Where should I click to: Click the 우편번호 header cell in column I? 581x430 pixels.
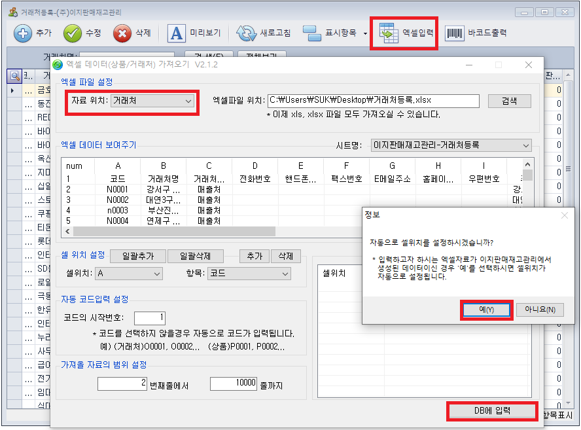coord(484,179)
